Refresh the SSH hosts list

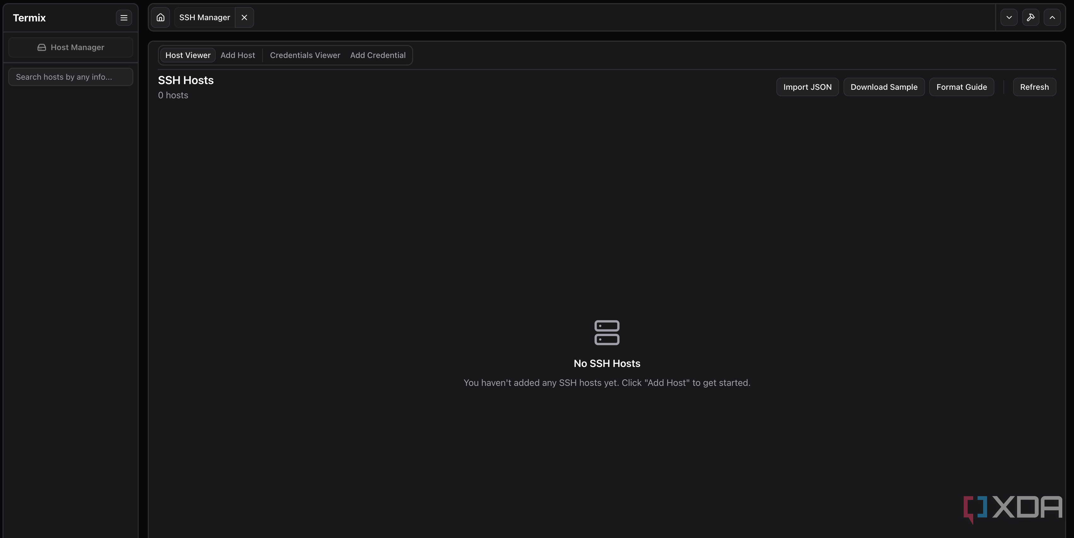[x=1035, y=87]
